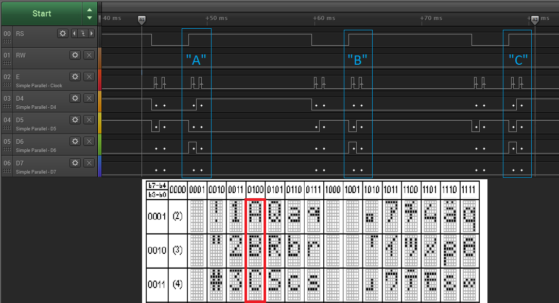Select falling edge trigger on RS channel
Screen dimensions: 559x303
82,33
